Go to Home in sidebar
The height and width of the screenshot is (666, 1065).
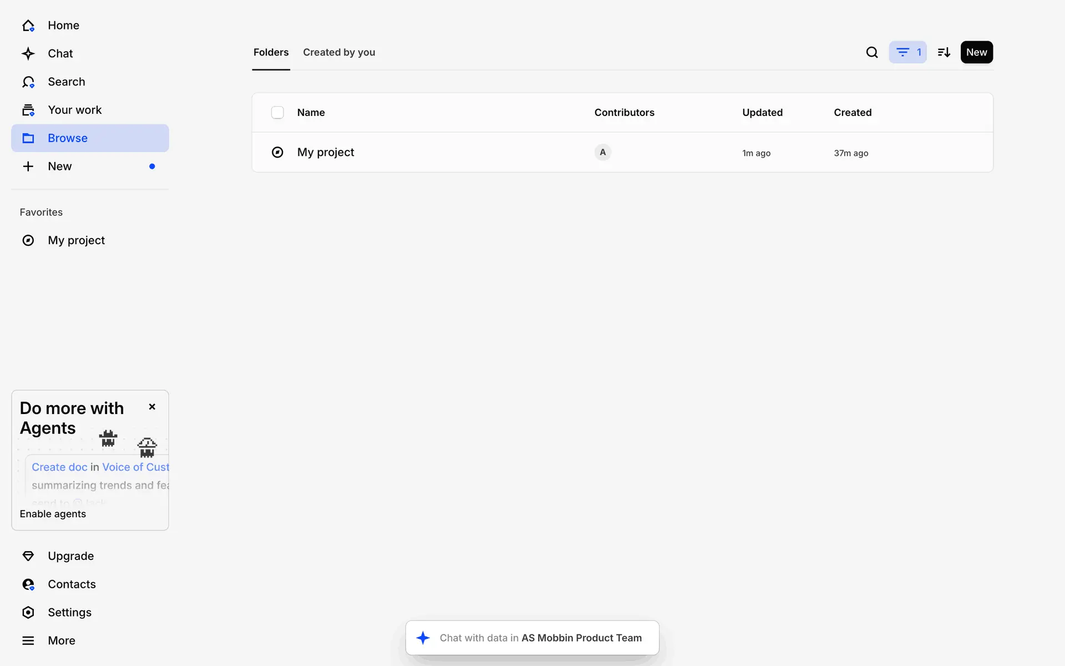(x=63, y=26)
